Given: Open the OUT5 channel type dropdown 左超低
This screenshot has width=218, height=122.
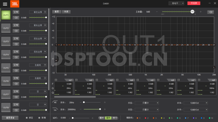Looking at the screenshot, I should (38, 65).
